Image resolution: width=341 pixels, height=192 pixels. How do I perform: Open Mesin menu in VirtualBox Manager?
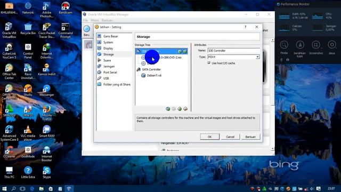pos(95,20)
